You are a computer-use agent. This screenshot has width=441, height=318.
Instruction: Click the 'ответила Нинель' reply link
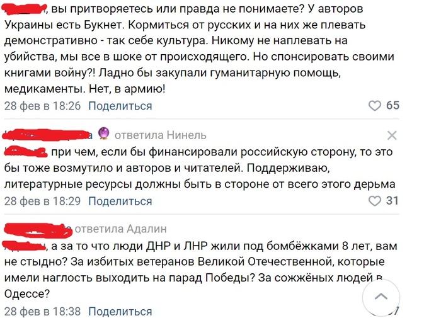pyautogui.click(x=160, y=135)
